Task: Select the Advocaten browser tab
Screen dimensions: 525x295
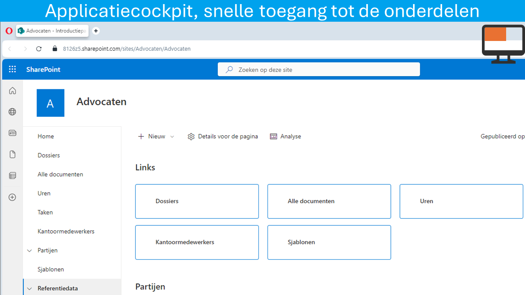Action: 52,31
